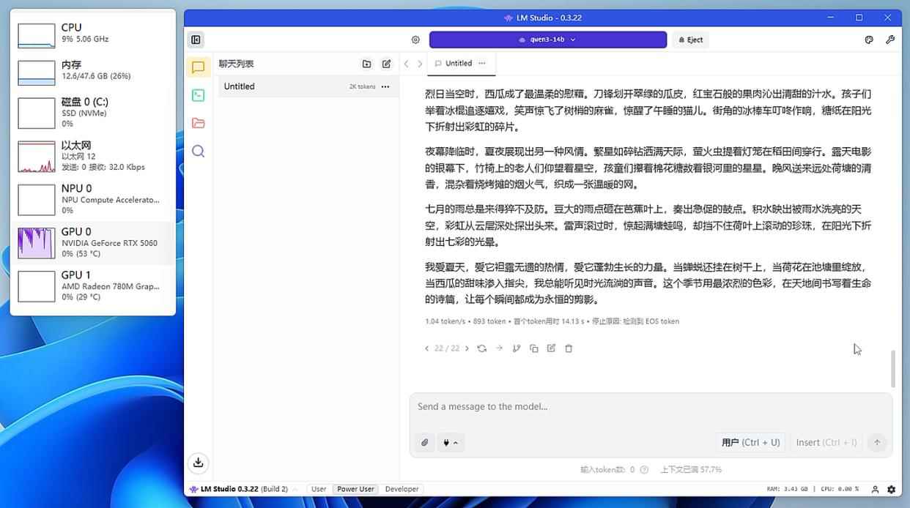
Task: Open the My Models folder icon
Action: point(198,123)
